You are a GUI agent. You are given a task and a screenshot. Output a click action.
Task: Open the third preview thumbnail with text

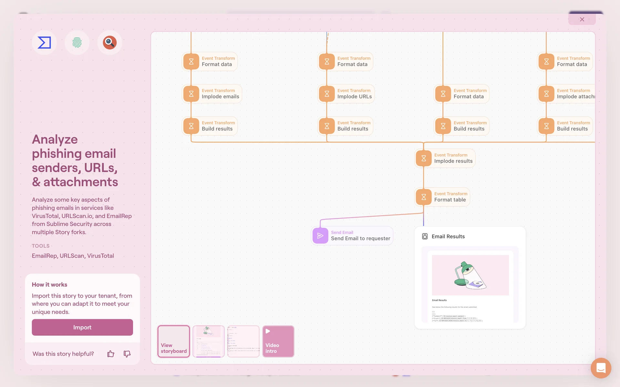click(243, 341)
